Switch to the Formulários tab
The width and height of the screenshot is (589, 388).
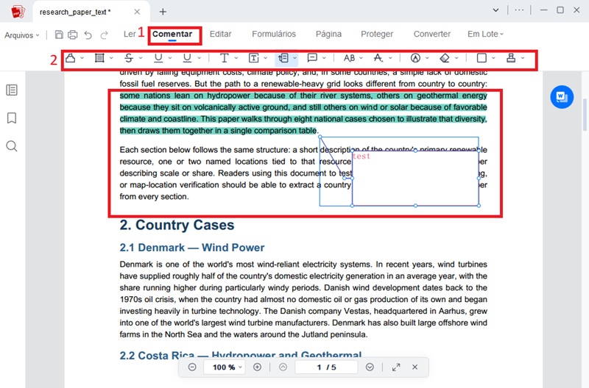[274, 34]
